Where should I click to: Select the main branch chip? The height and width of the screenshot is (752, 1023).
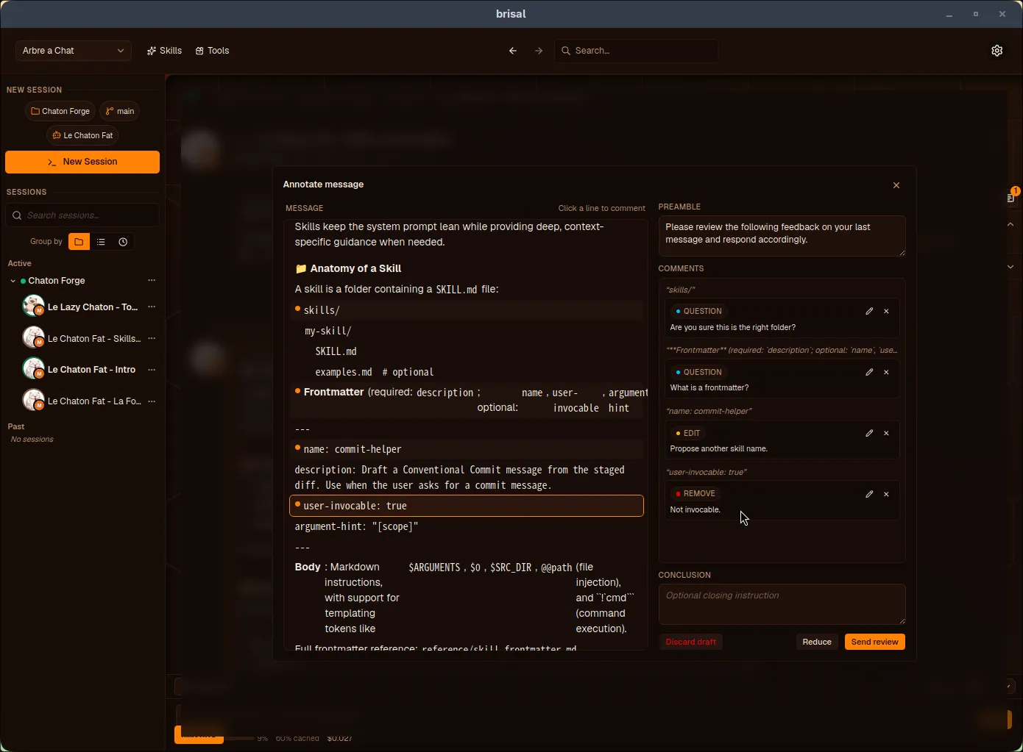point(120,111)
